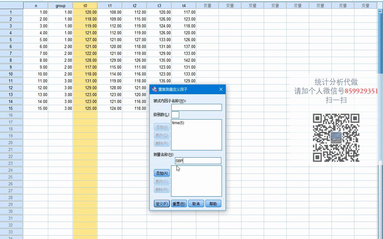Click t1 cell 108.00 in row 1
Screen dimensions: 383x239
[x=110, y=12]
